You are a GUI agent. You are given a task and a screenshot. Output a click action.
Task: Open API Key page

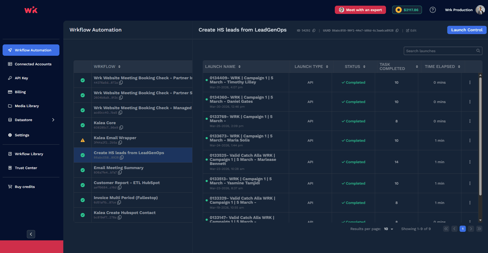(x=31, y=78)
